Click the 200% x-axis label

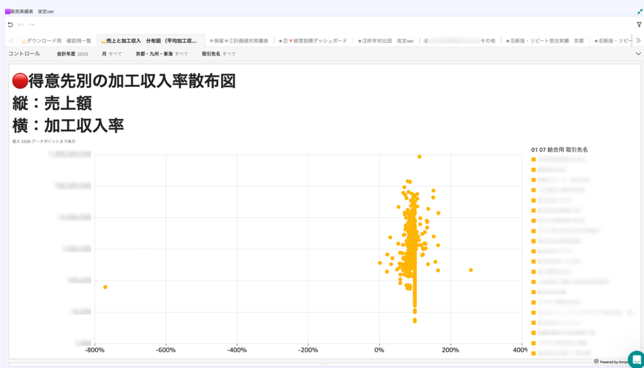450,350
